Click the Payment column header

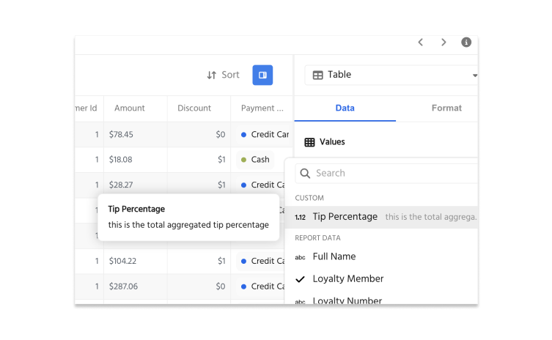(262, 108)
